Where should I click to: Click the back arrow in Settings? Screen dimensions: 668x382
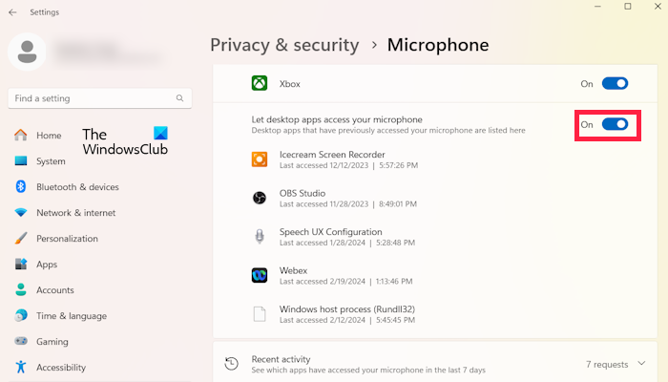12,12
